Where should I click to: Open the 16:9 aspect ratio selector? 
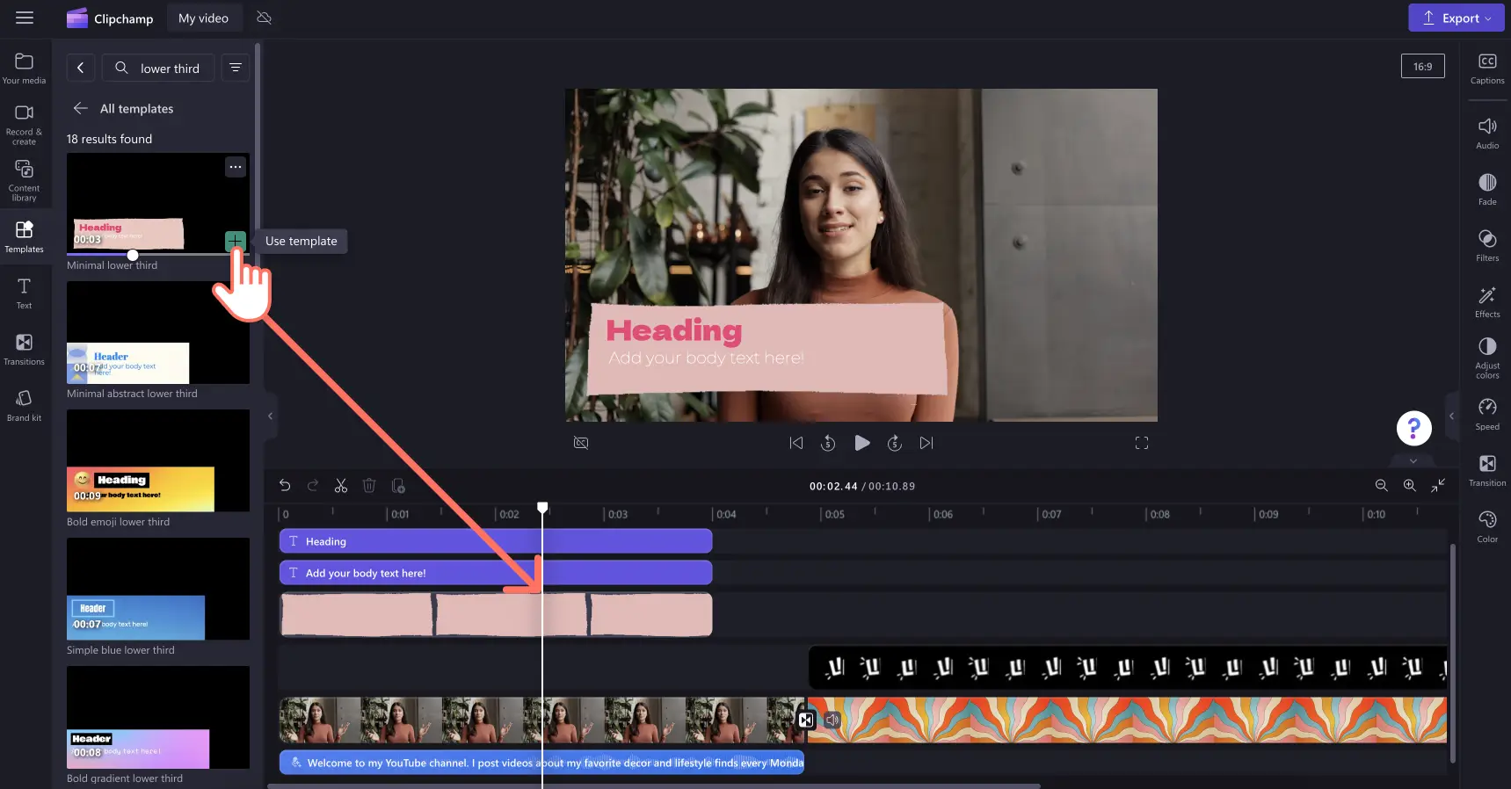[1422, 66]
